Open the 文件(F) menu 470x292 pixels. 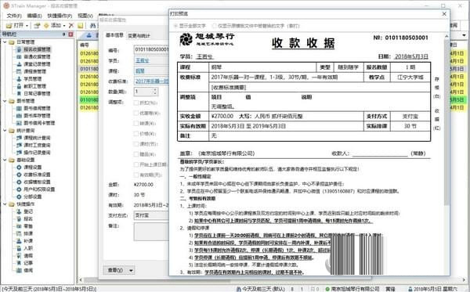click(14, 16)
